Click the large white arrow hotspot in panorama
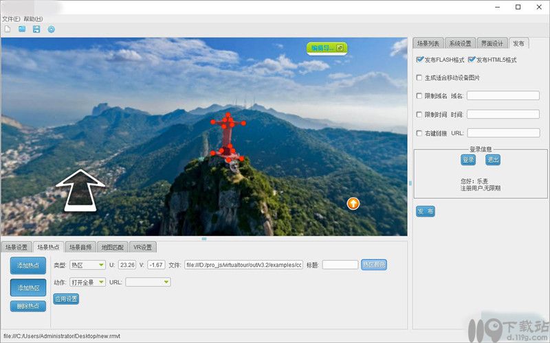The image size is (550, 343). point(80,191)
